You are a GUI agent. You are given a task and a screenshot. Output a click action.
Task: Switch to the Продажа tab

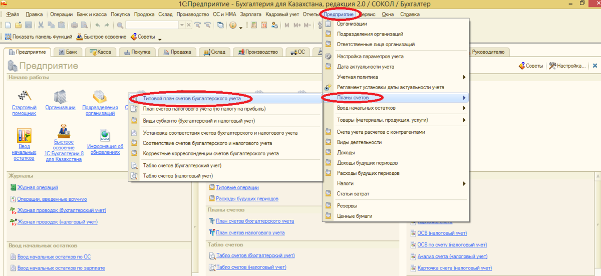[x=177, y=52]
